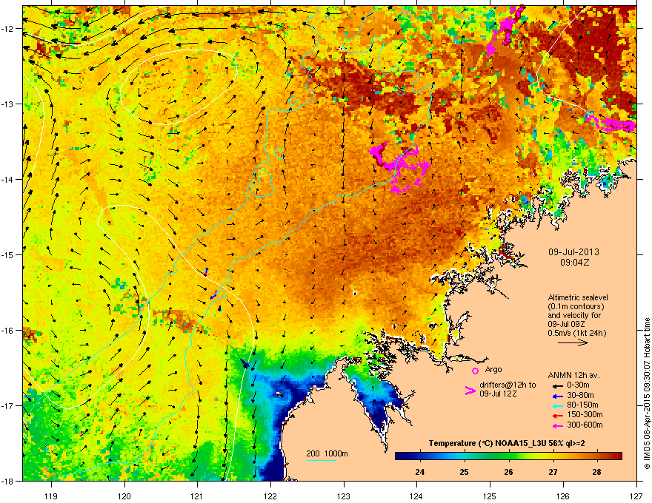Image resolution: width=652 pixels, height=503 pixels.
Task: Click the latitude label -18
Action: click(x=8, y=481)
